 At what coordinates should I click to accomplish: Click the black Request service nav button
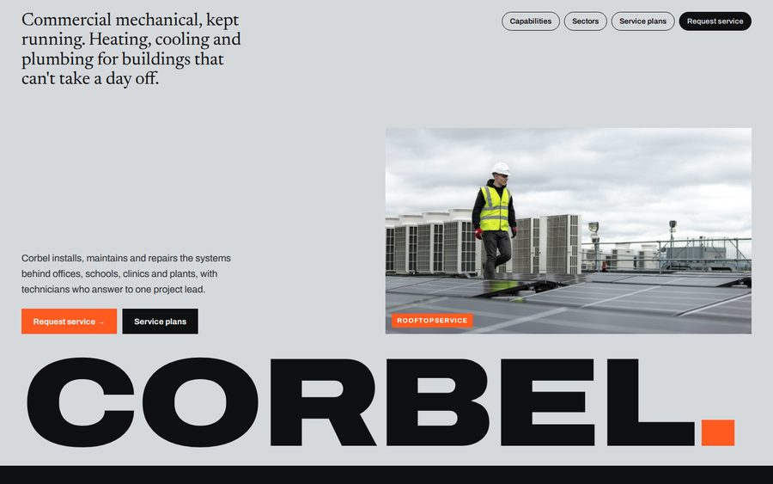(715, 21)
